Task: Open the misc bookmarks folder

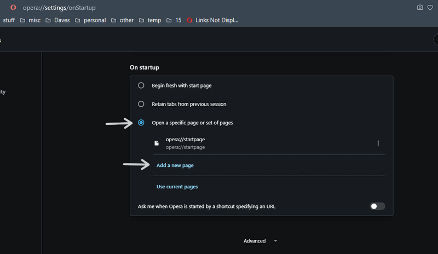Action: [x=30, y=20]
